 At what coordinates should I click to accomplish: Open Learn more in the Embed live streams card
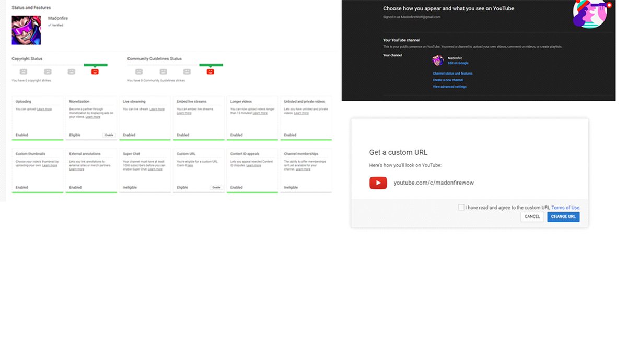[x=184, y=113]
